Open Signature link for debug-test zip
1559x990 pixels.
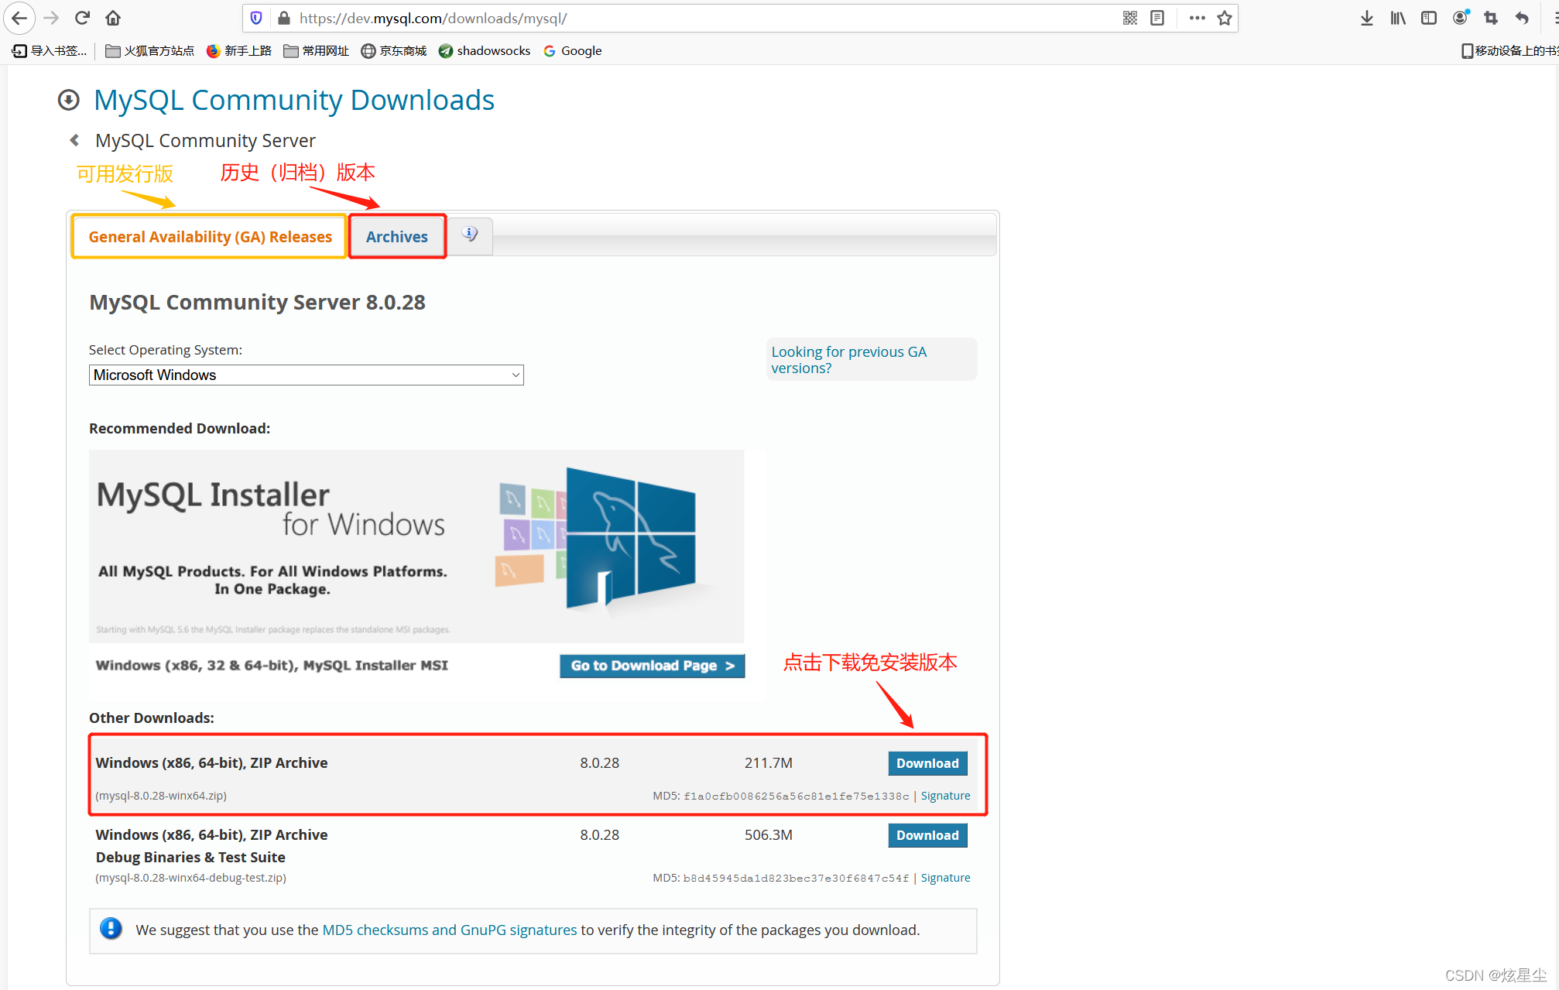click(945, 878)
